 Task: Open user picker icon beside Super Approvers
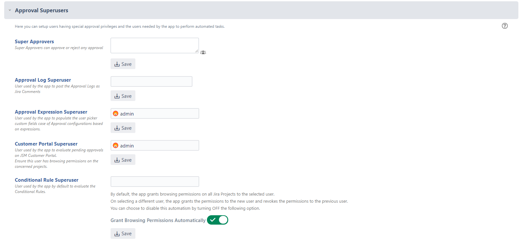point(203,52)
